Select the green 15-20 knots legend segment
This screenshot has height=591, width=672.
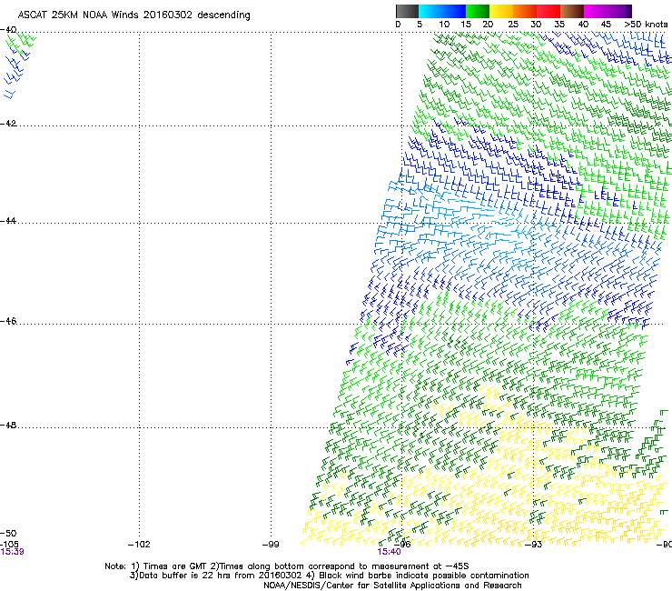(x=478, y=11)
